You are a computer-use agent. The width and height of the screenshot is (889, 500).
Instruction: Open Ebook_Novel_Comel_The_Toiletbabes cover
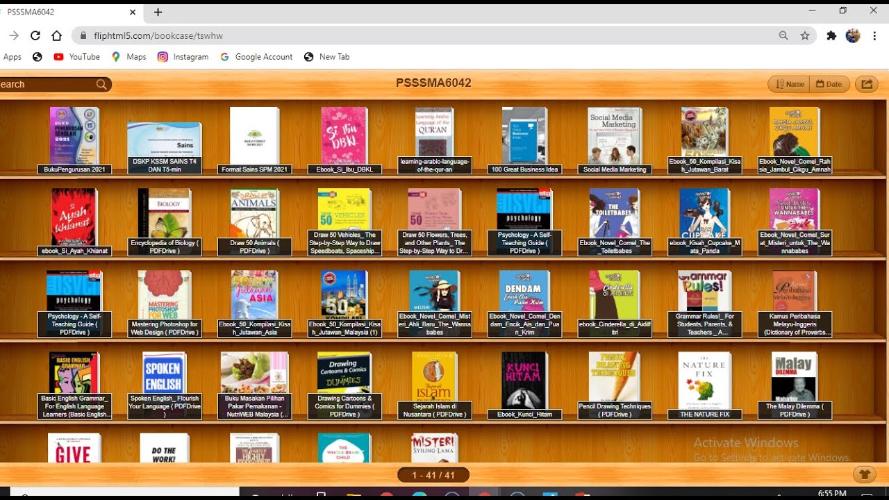click(x=615, y=222)
